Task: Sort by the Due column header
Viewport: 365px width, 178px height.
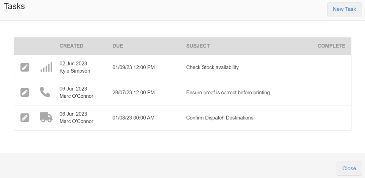Action: [118, 46]
